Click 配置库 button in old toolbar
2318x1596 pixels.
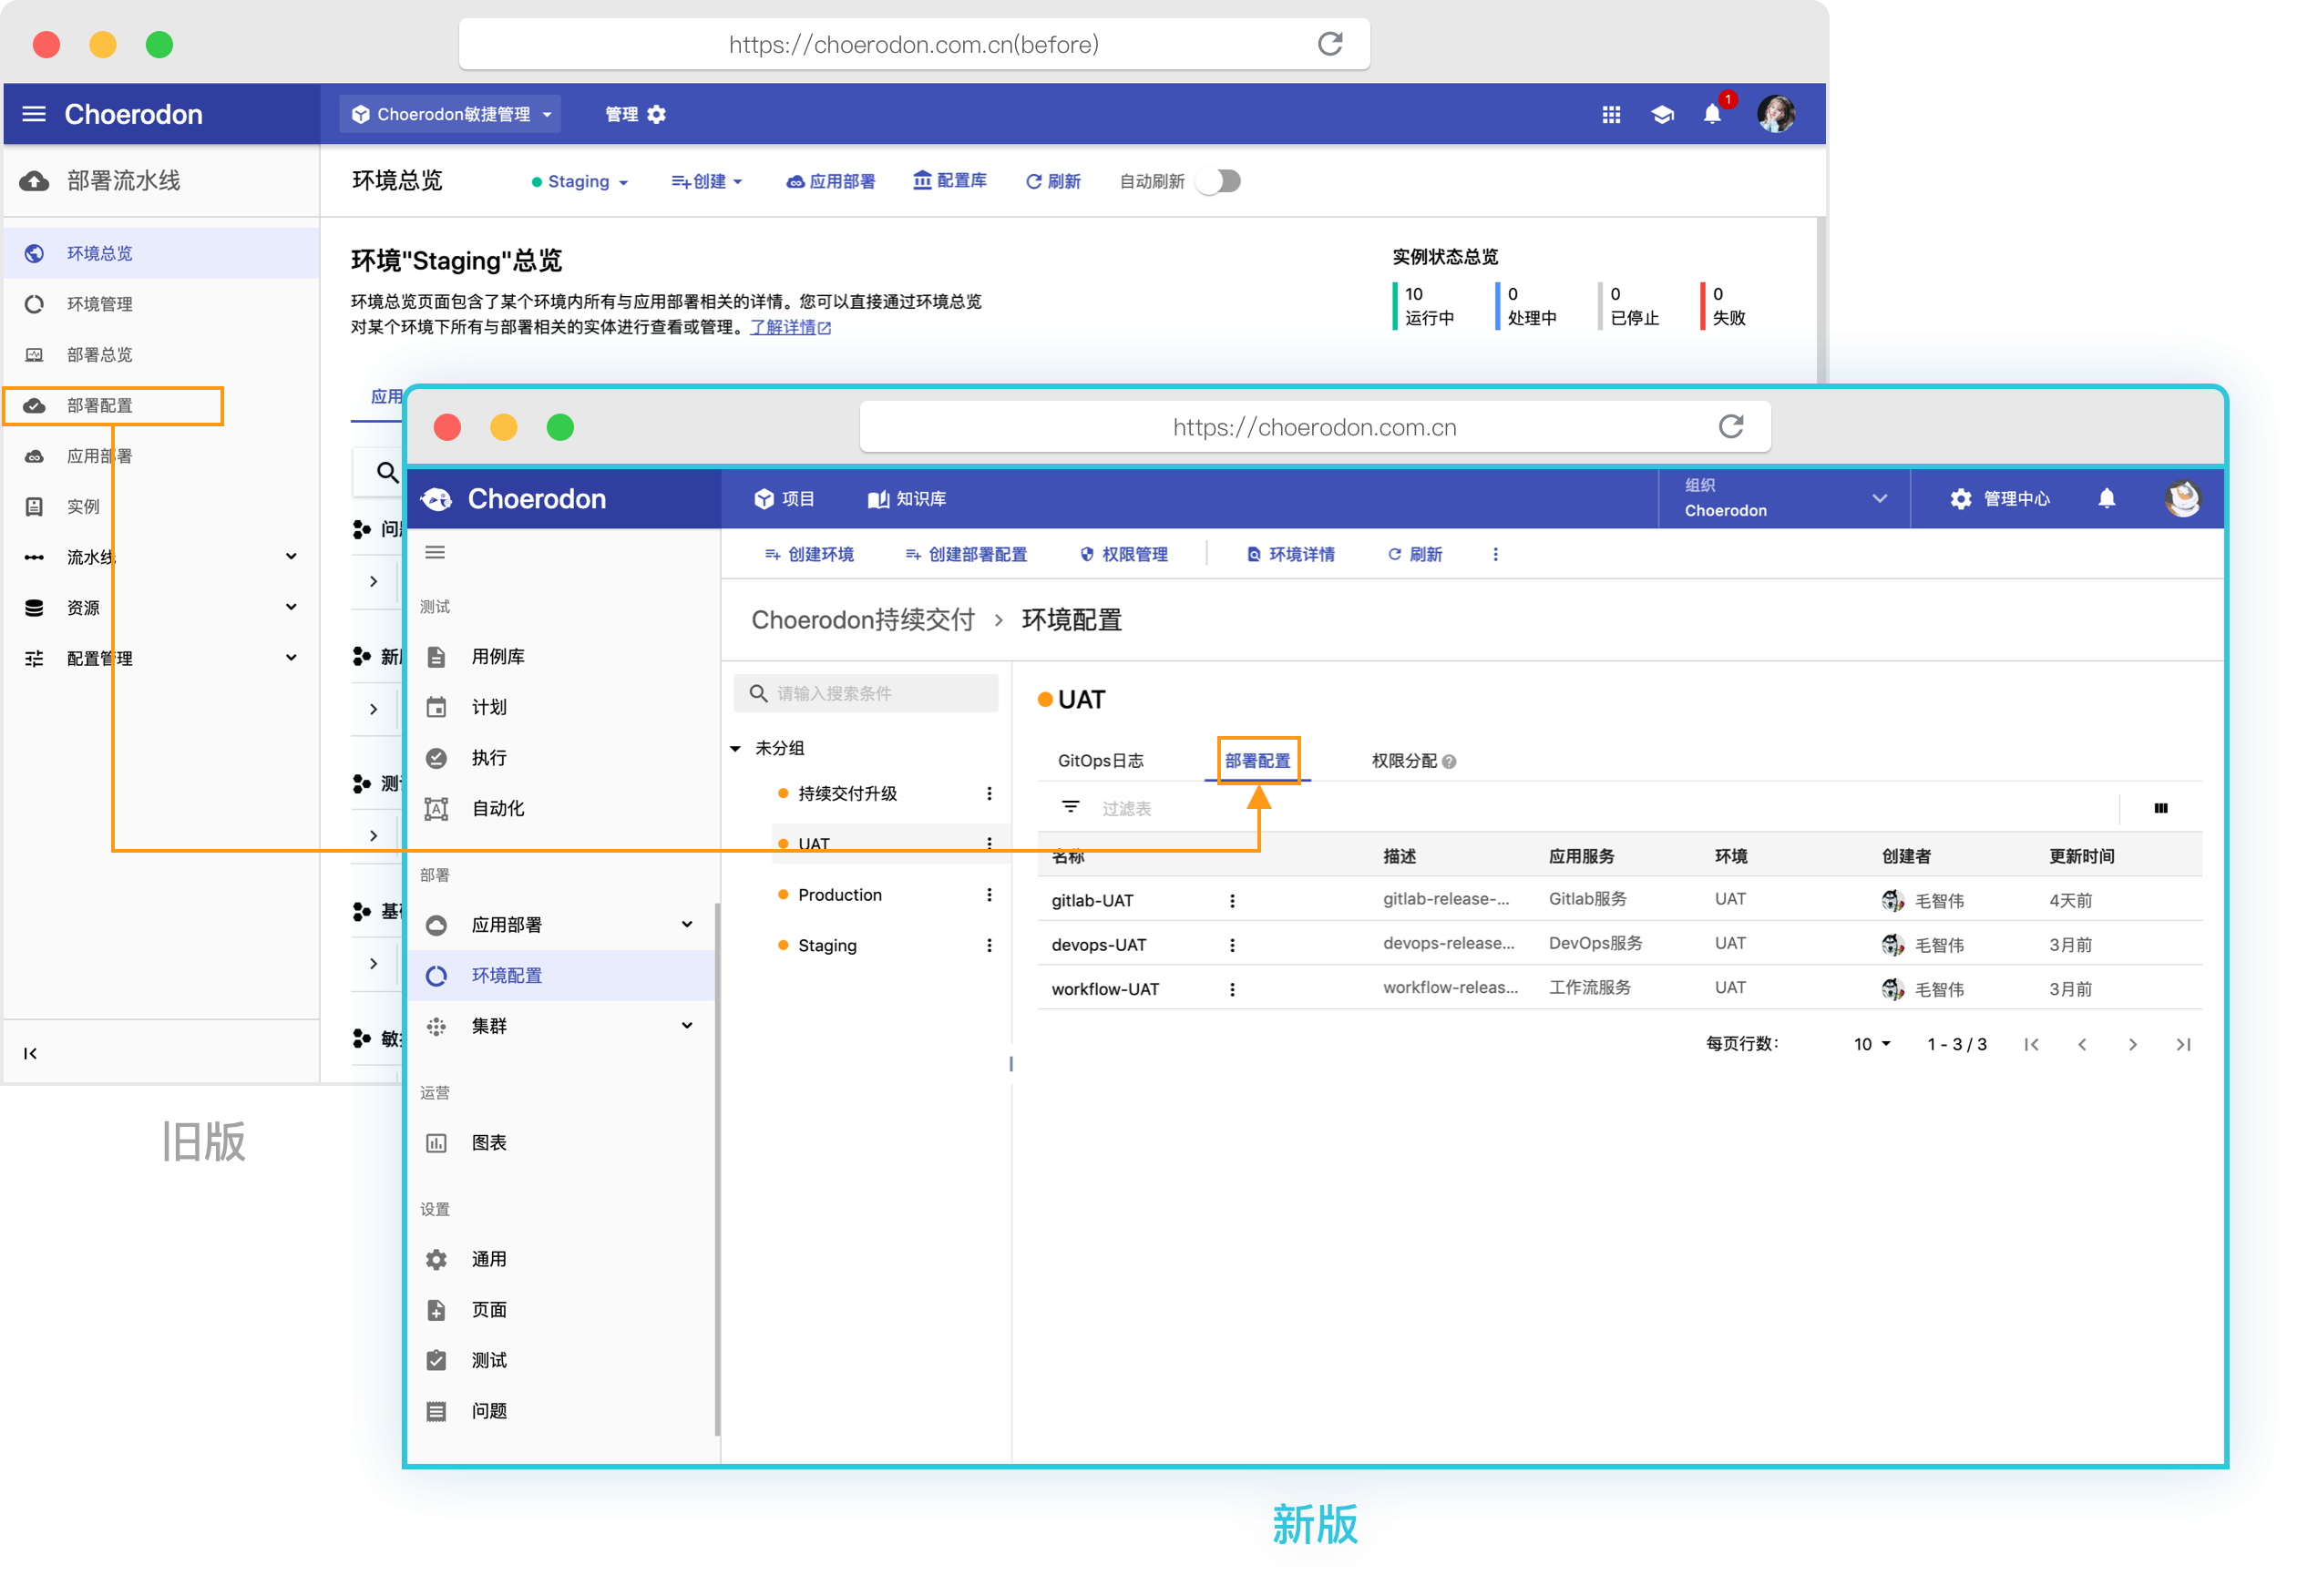(x=949, y=180)
